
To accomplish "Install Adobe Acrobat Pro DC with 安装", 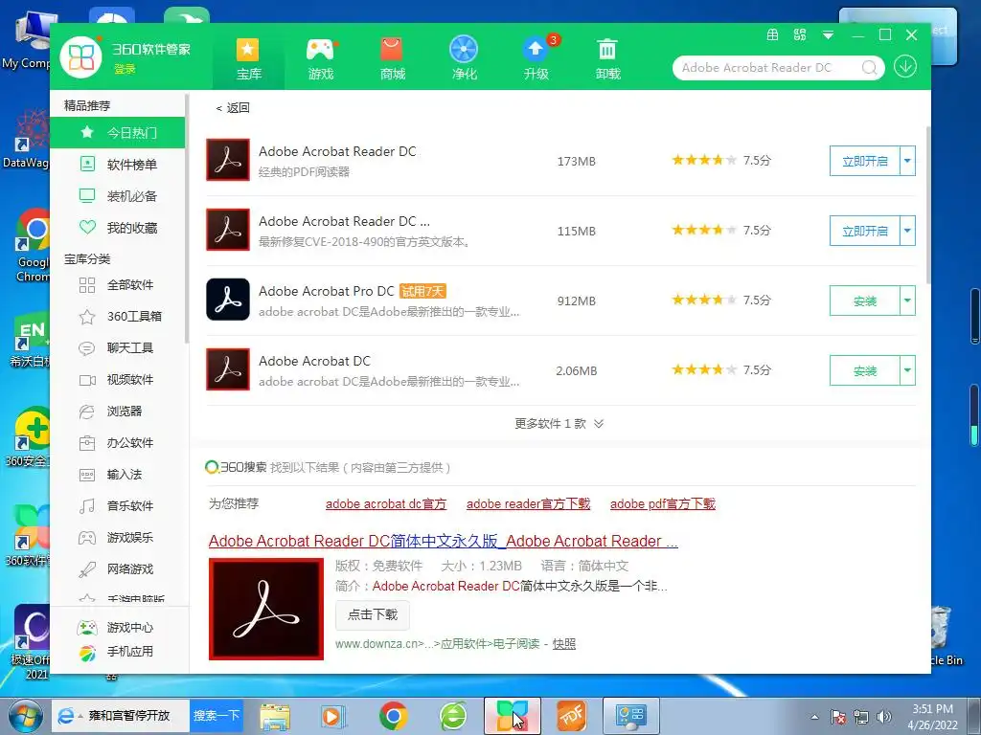I will (865, 301).
